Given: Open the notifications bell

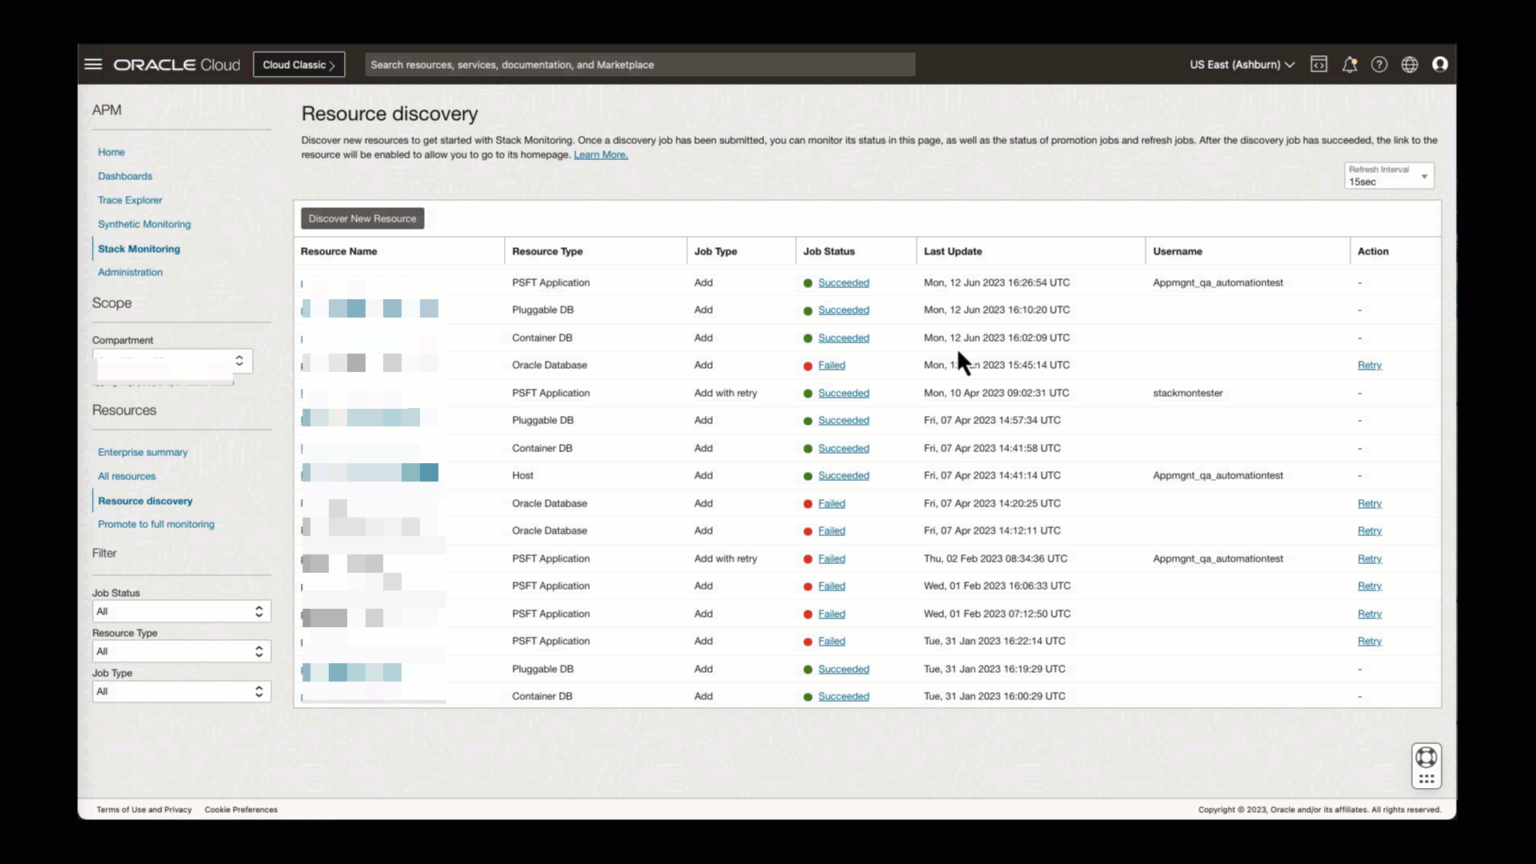Looking at the screenshot, I should [1350, 64].
